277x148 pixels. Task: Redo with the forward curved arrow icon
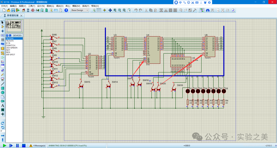[141, 10]
